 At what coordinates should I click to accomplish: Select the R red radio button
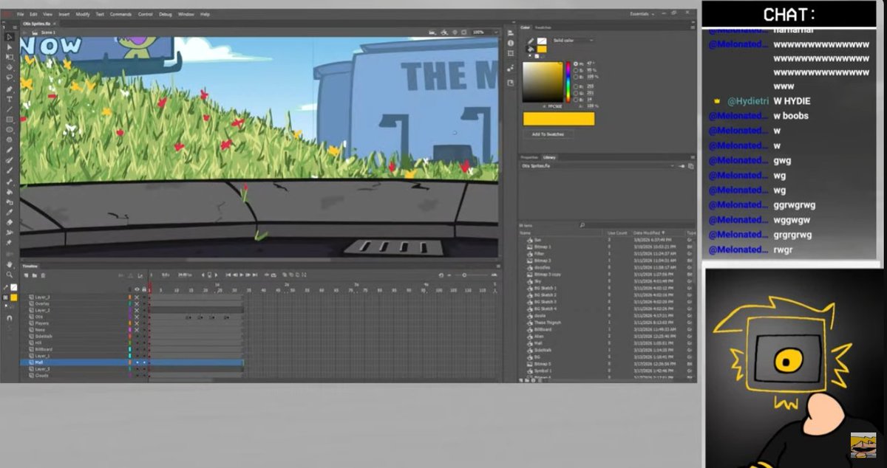[x=576, y=86]
